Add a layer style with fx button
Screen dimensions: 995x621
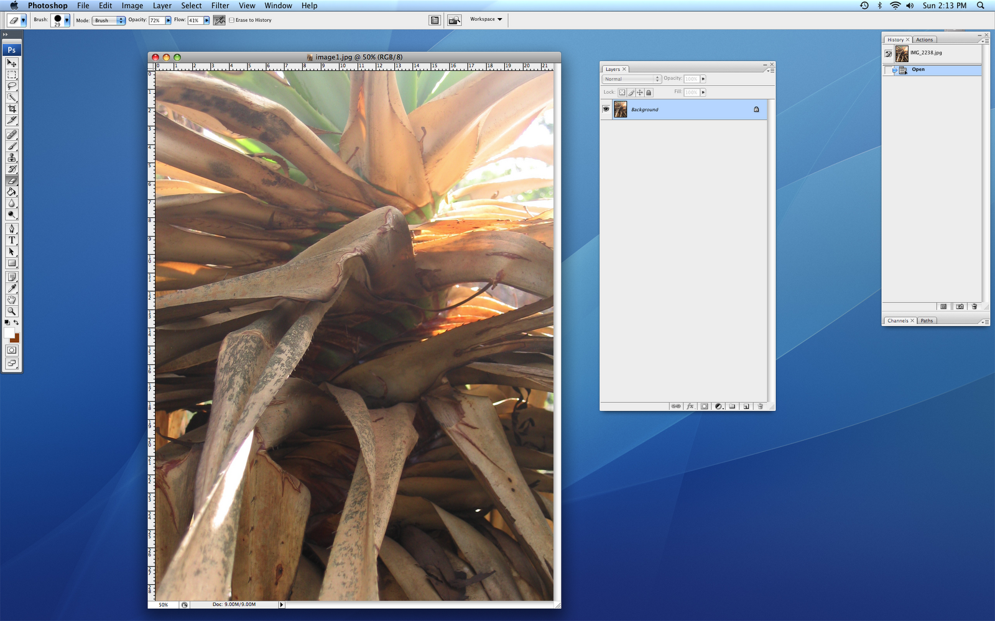pyautogui.click(x=690, y=406)
